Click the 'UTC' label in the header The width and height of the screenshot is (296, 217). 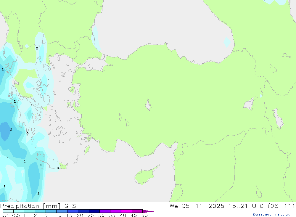coord(258,206)
